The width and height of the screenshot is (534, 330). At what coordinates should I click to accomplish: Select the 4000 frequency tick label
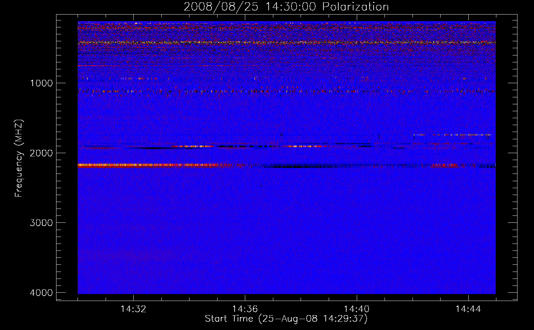pyautogui.click(x=42, y=293)
